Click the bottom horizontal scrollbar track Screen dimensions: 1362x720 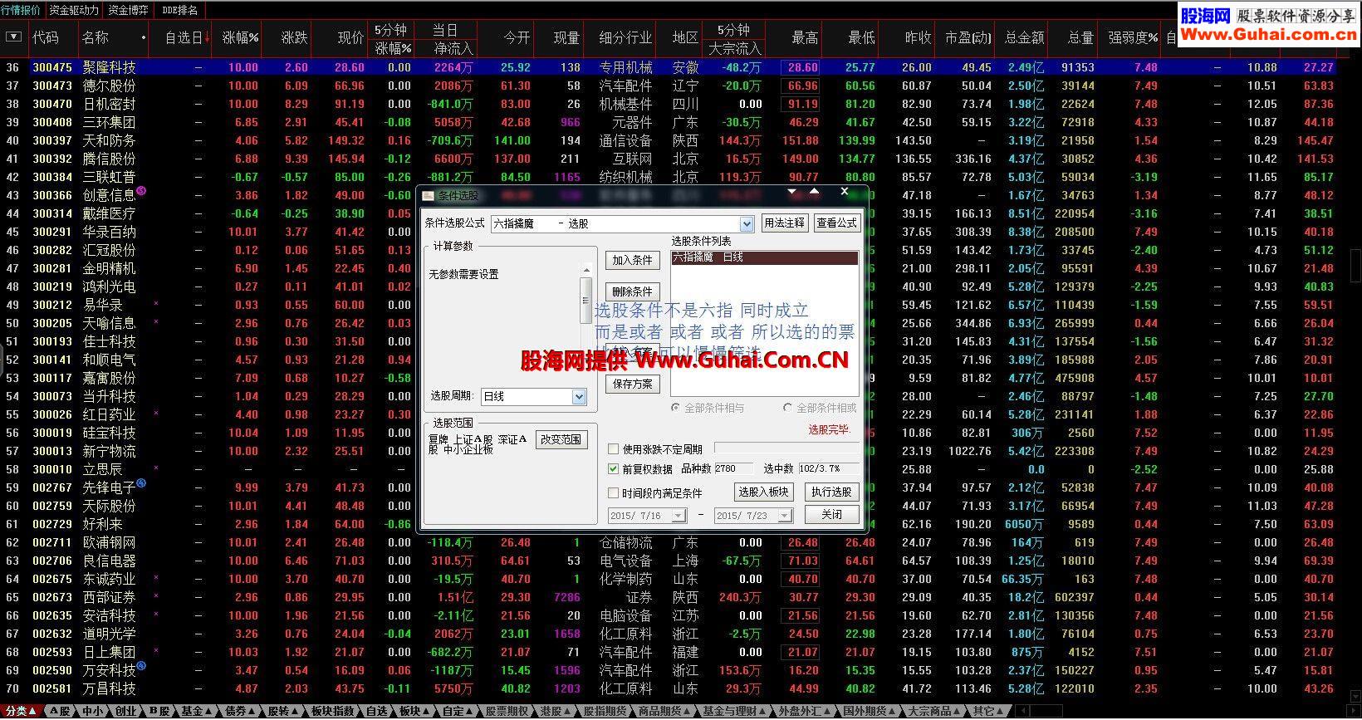point(1046,711)
